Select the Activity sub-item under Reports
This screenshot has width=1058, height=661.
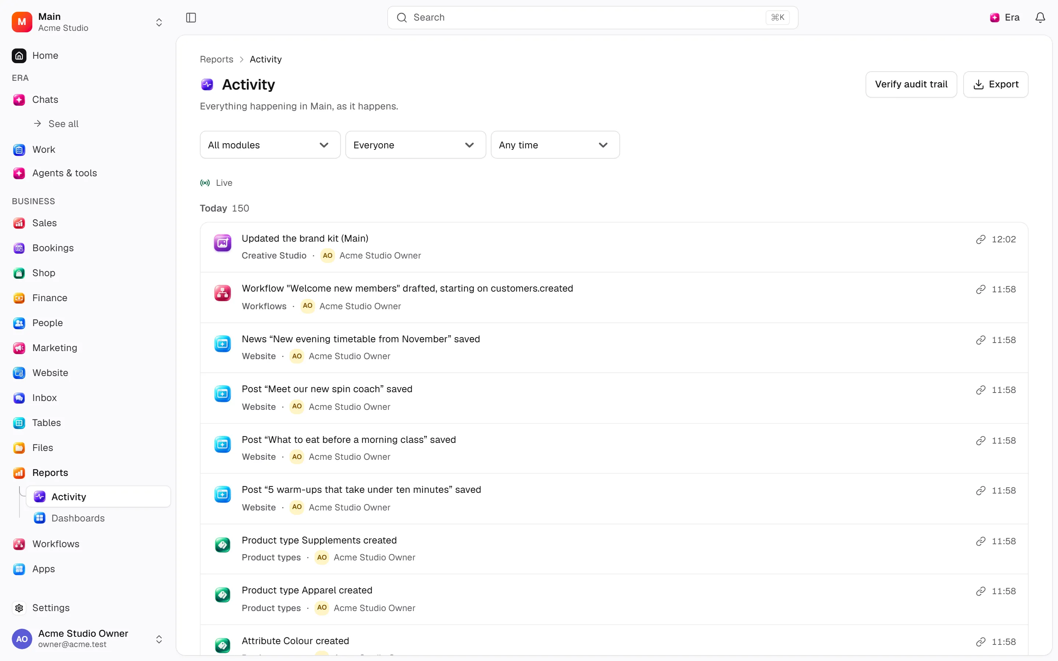click(x=98, y=496)
